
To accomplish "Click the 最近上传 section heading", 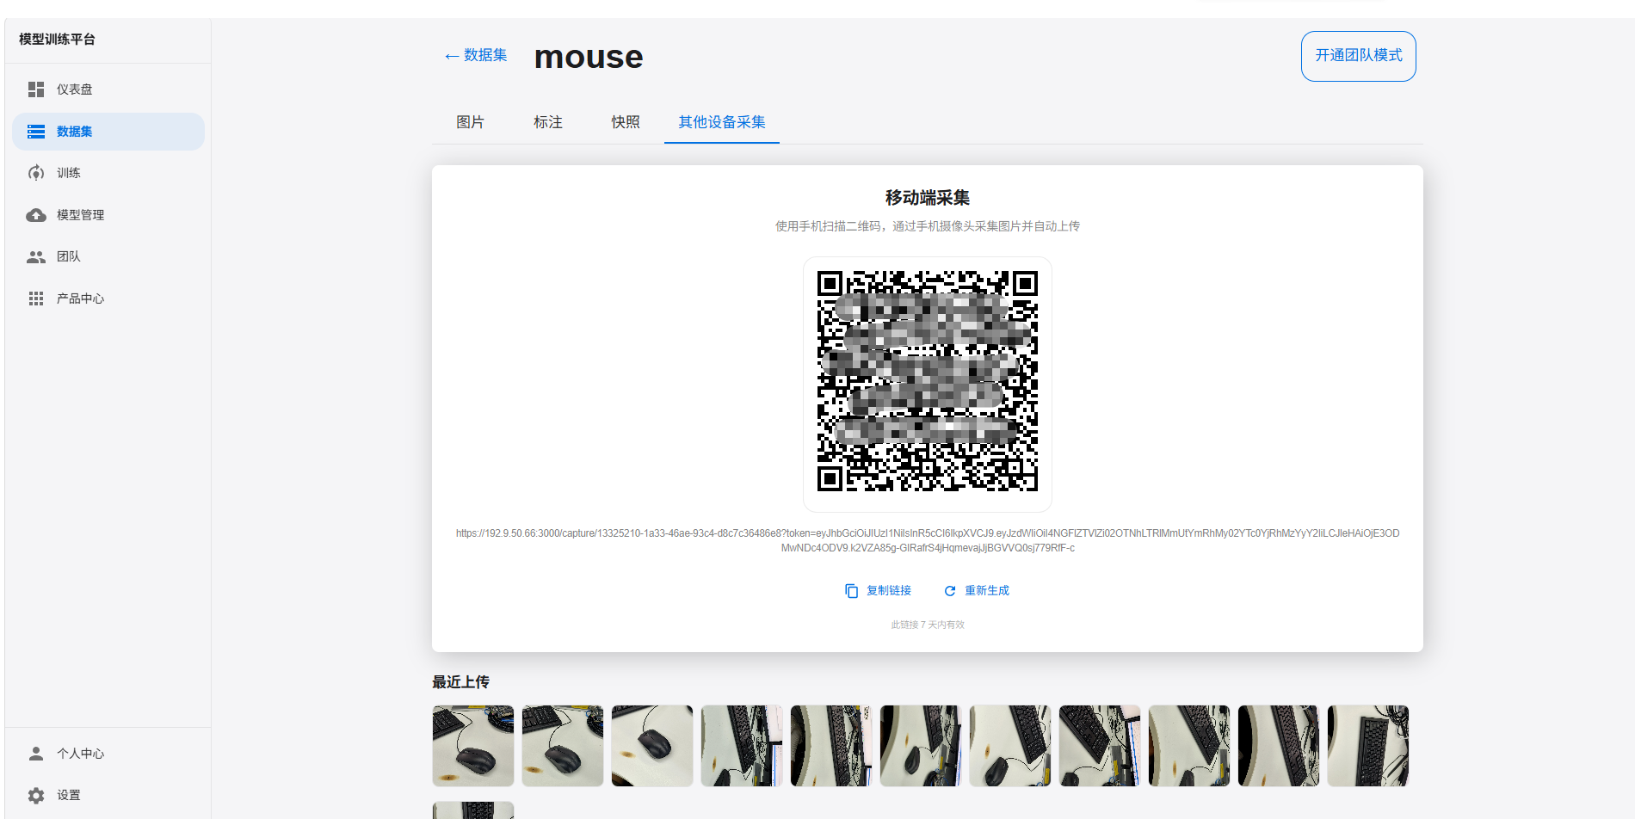I will 461,682.
